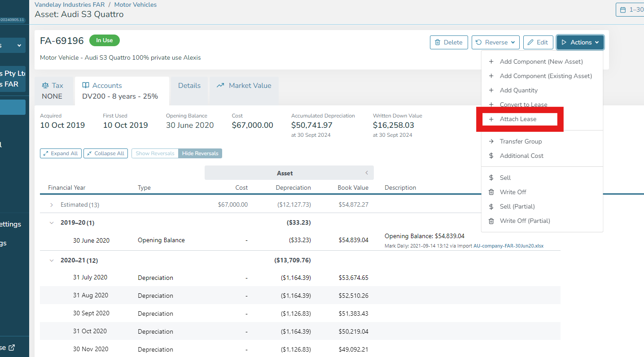This screenshot has height=357, width=644.
Task: Click the Accumulated Depreciation $50,741.97 value
Action: (312, 125)
